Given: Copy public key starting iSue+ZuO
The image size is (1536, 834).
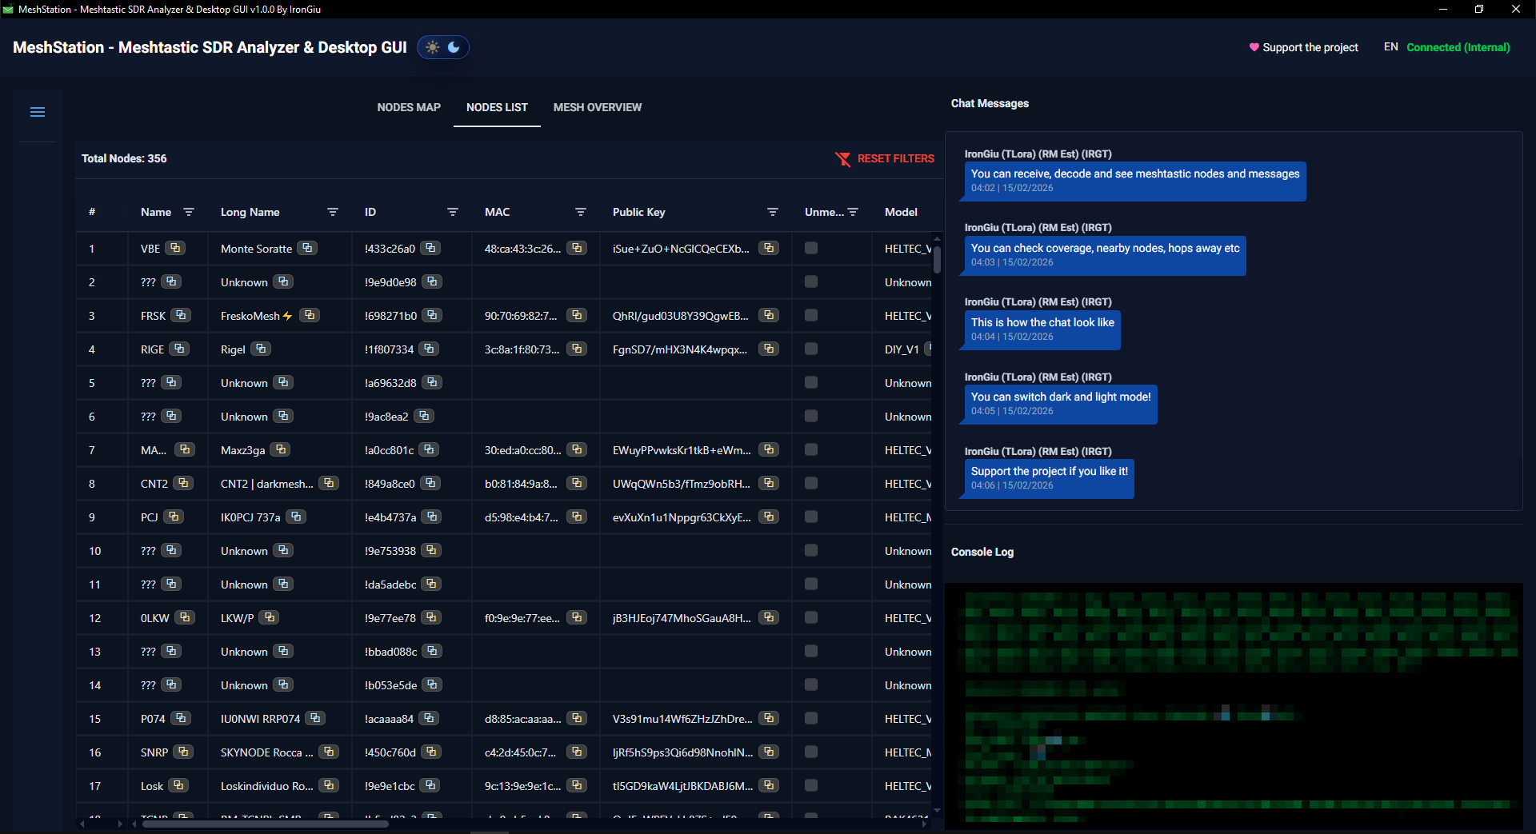Looking at the screenshot, I should click(x=769, y=248).
